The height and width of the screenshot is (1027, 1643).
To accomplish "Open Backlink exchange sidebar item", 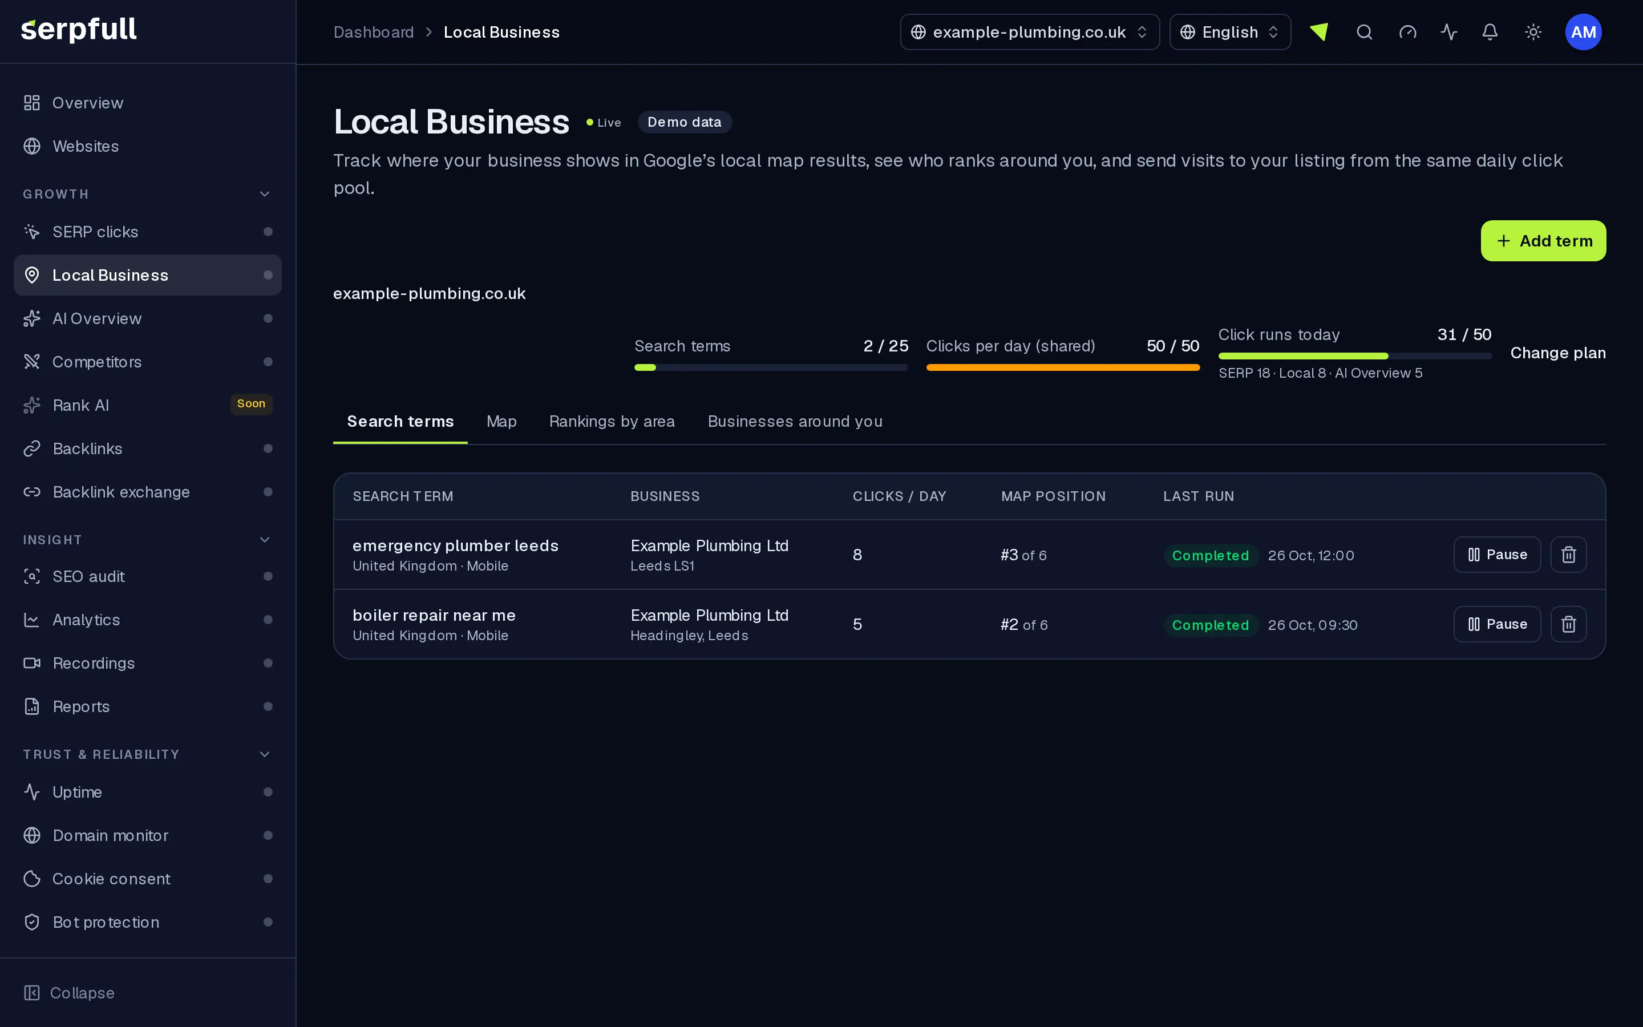I will (147, 492).
